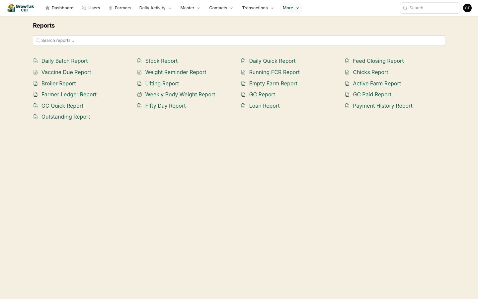Click the icon beside Outstanding Report
This screenshot has height=299, width=478.
36,117
